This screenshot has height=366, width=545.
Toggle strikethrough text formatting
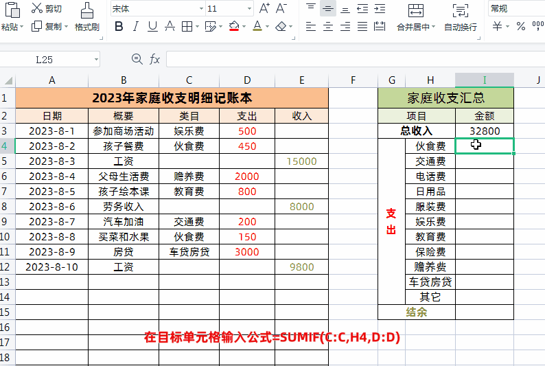coord(170,26)
